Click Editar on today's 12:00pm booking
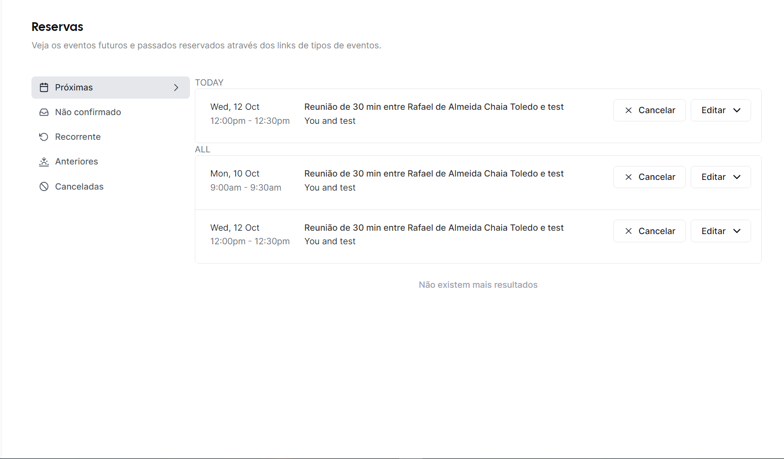Screen dimensions: 784x459 click(x=713, y=110)
